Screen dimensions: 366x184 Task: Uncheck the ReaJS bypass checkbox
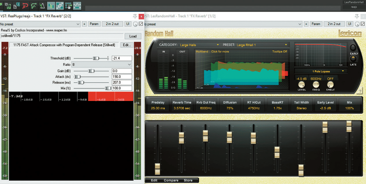pos(141,24)
